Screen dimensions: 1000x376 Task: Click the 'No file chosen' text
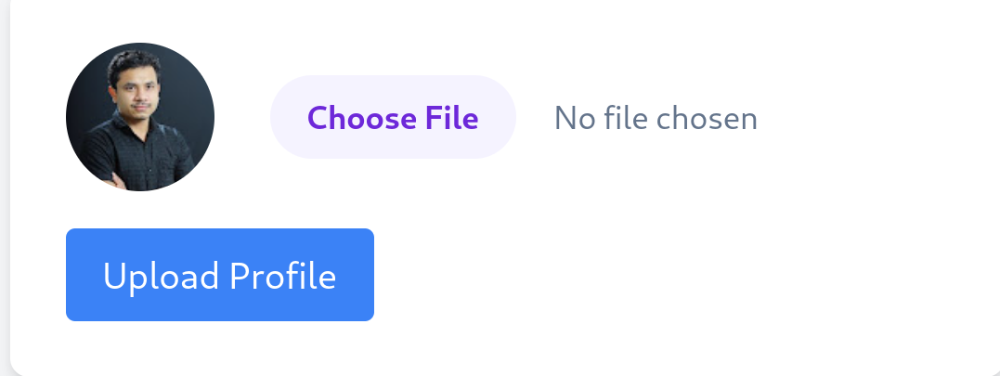click(x=656, y=118)
